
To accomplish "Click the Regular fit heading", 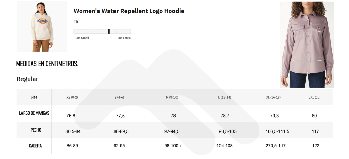I will [27, 79].
